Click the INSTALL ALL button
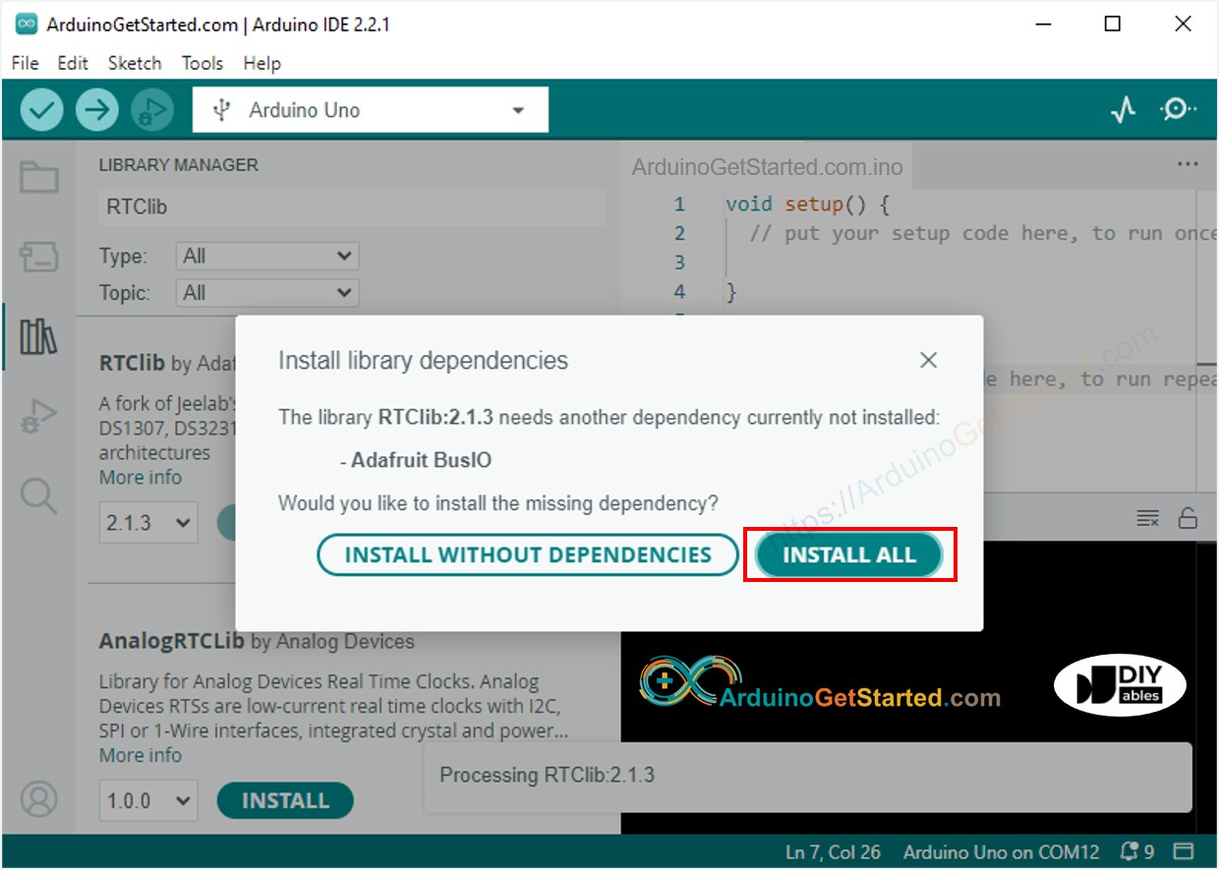Image resolution: width=1219 pixels, height=870 pixels. 849,554
